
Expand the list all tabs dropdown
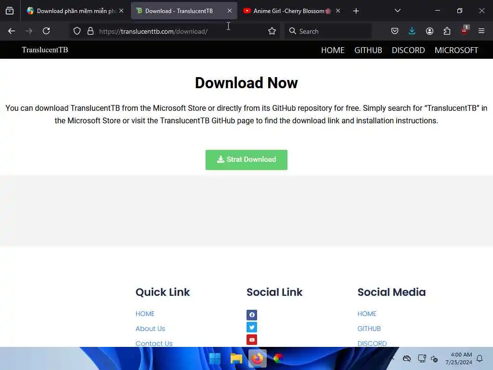(x=397, y=11)
